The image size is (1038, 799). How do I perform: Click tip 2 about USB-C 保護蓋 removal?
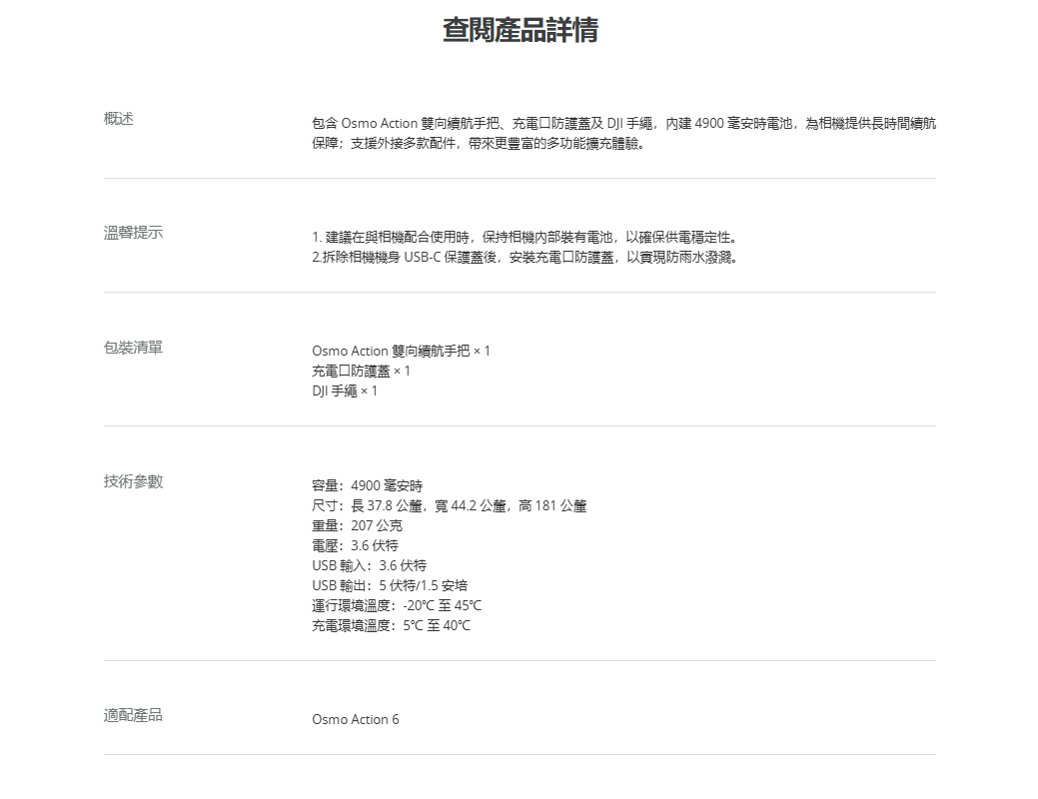click(x=525, y=258)
